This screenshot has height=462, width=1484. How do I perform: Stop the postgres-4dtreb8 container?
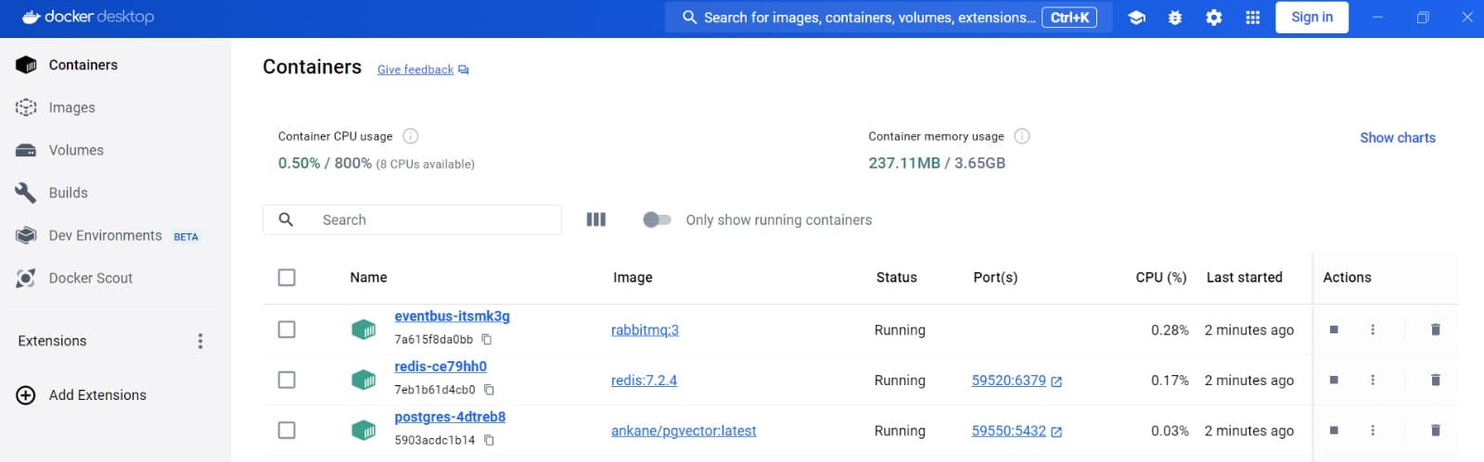point(1334,431)
